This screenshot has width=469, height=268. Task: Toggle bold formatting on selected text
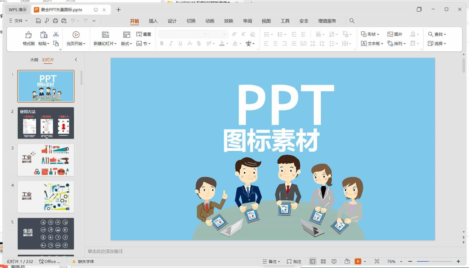click(162, 43)
